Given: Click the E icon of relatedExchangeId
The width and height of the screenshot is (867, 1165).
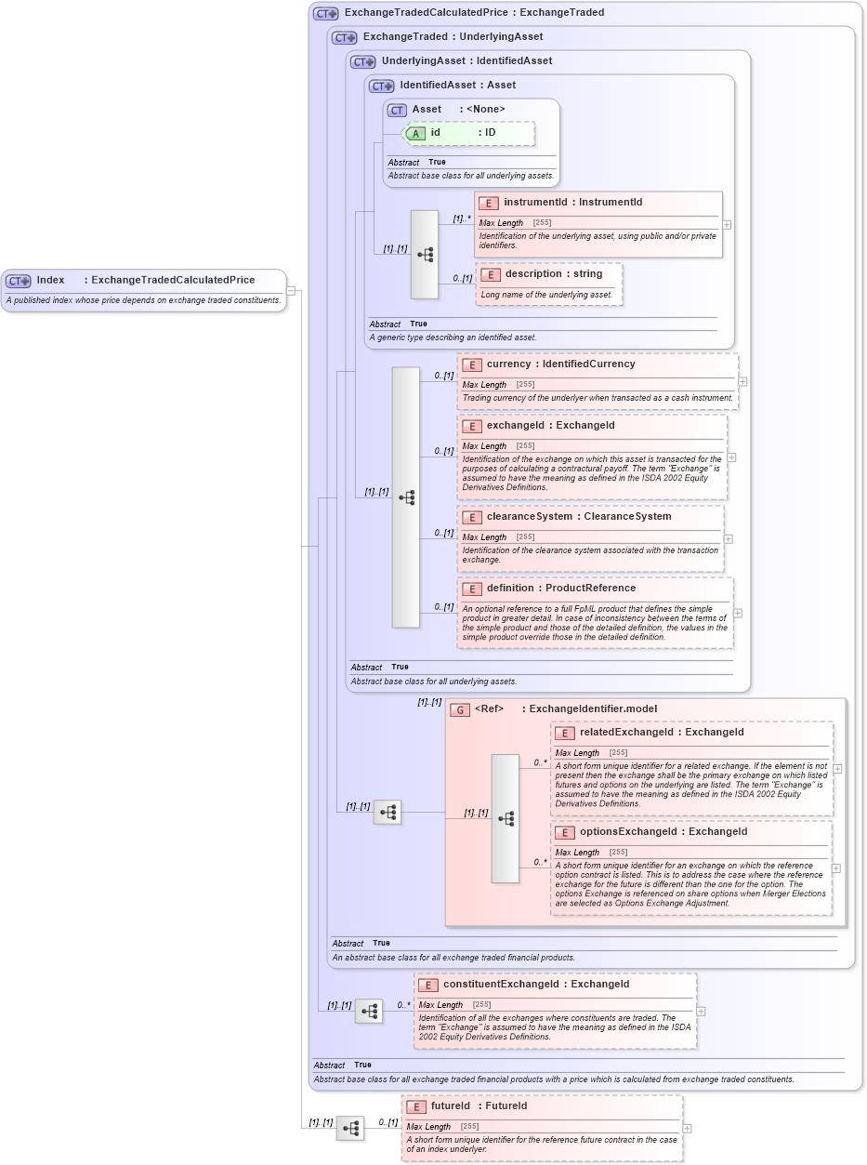Looking at the screenshot, I should pyautogui.click(x=565, y=733).
